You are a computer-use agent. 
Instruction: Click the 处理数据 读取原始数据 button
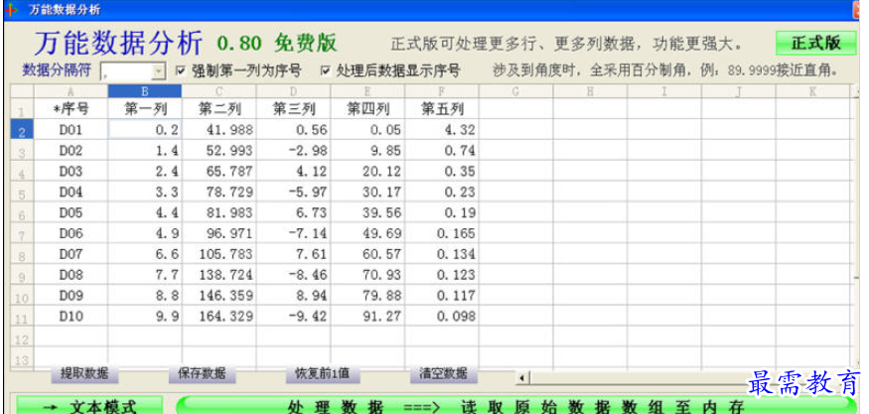515,406
